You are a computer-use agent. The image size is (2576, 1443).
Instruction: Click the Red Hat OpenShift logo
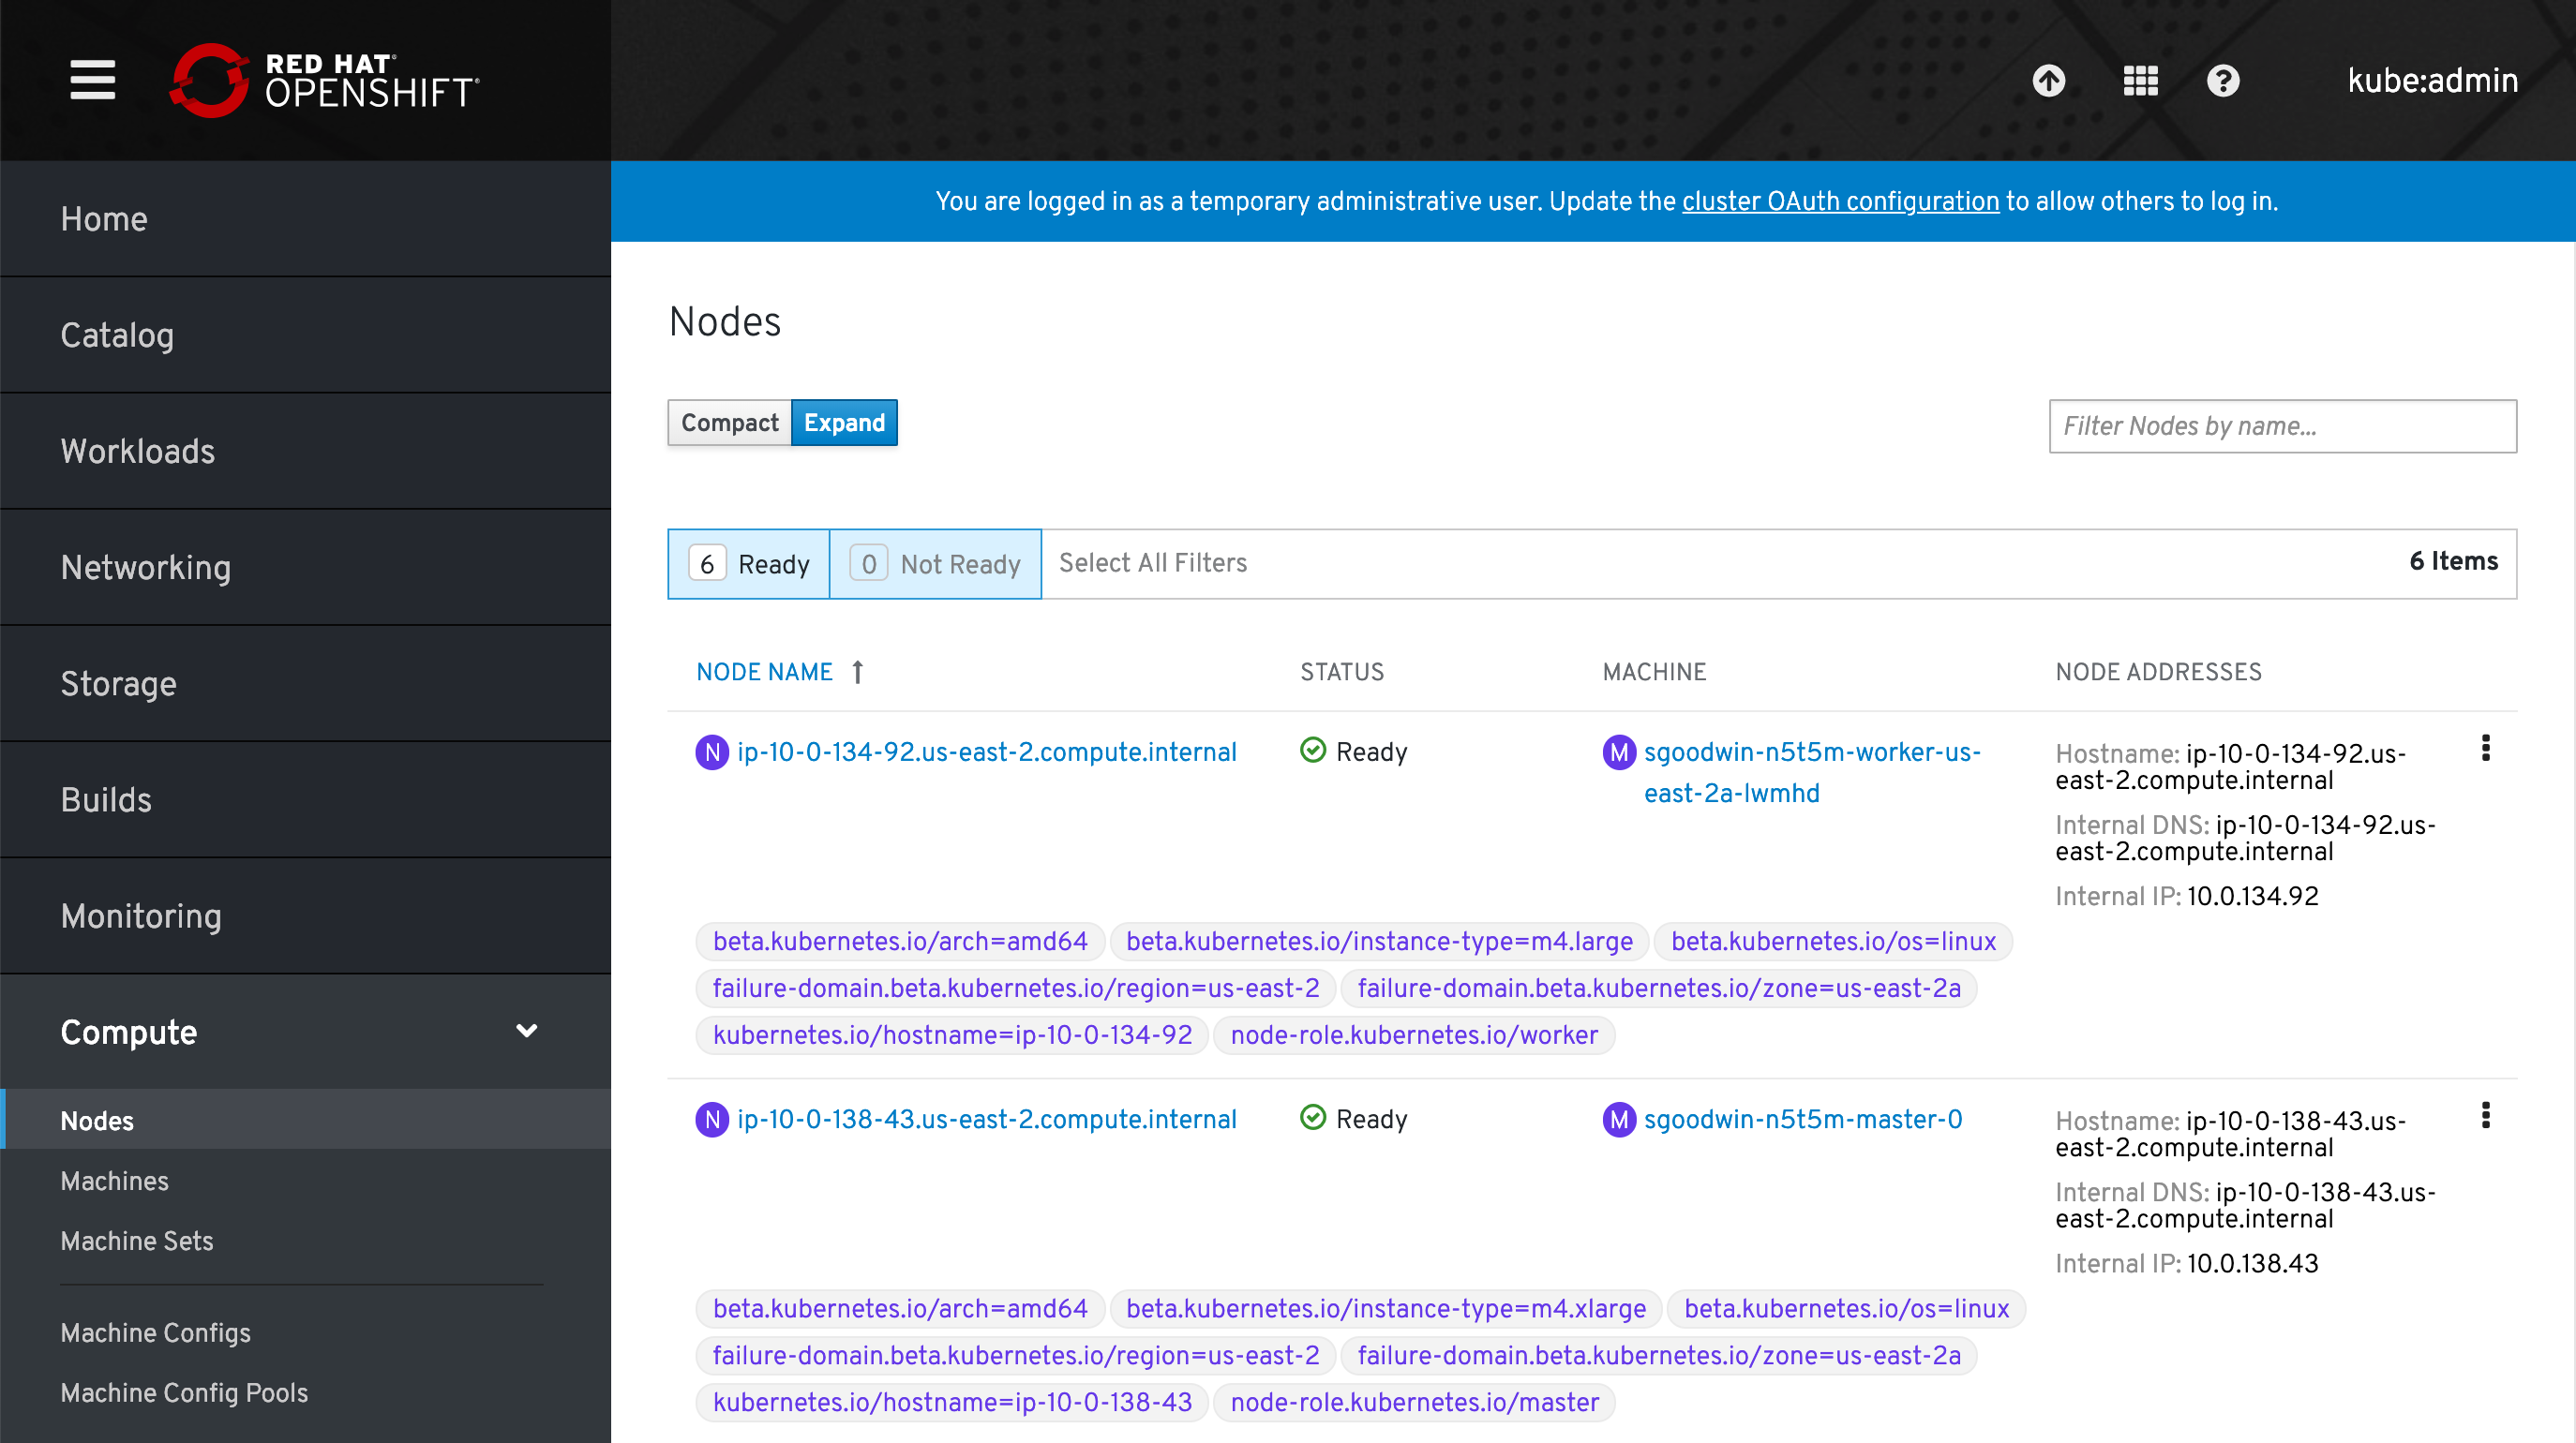tap(325, 80)
